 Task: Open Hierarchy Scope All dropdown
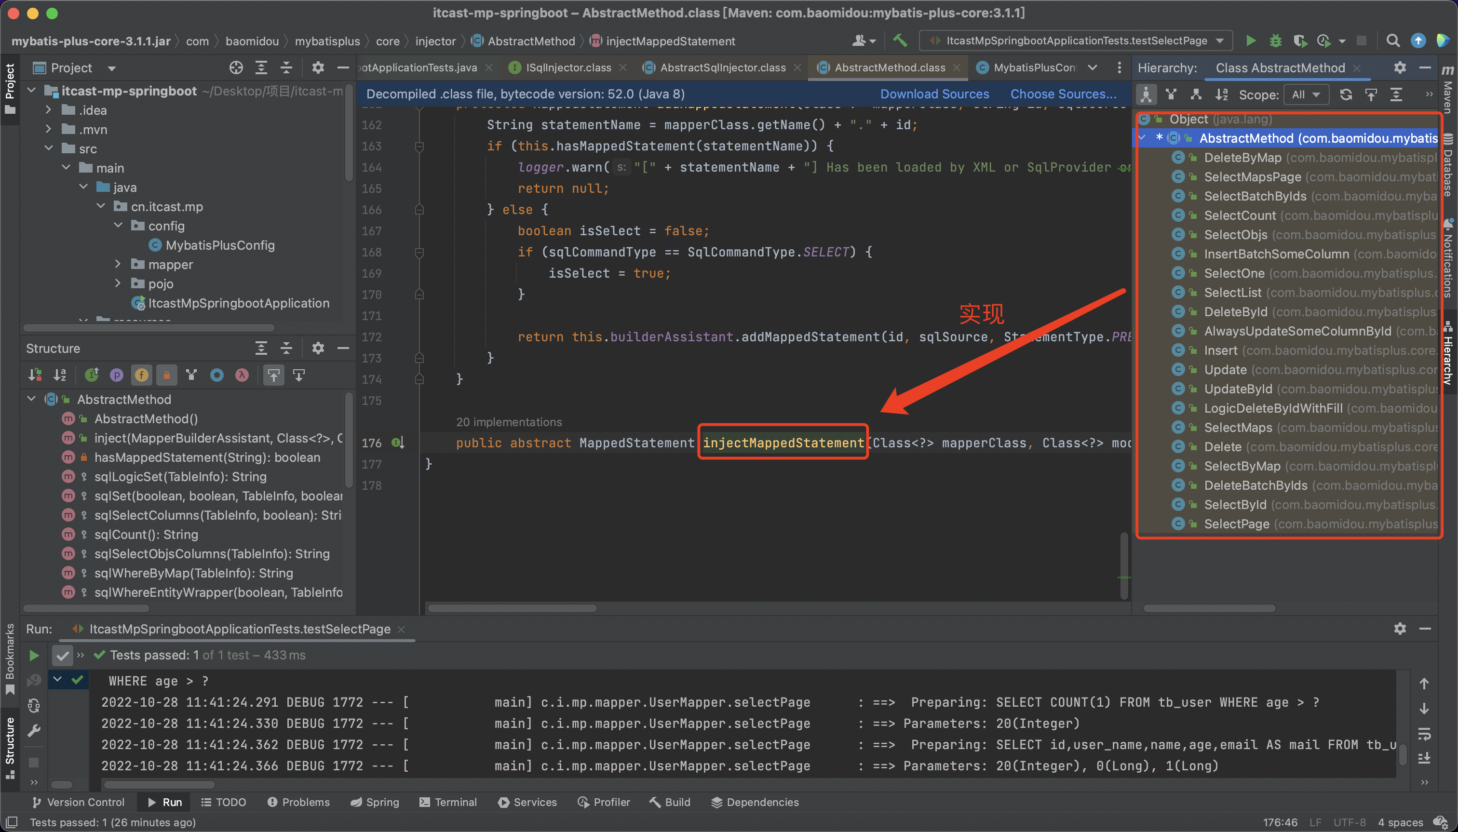1306,95
